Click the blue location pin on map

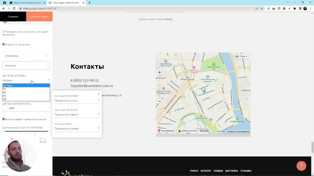tap(204, 90)
